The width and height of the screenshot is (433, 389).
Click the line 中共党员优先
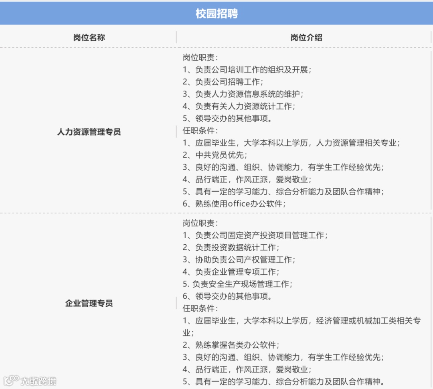point(215,155)
